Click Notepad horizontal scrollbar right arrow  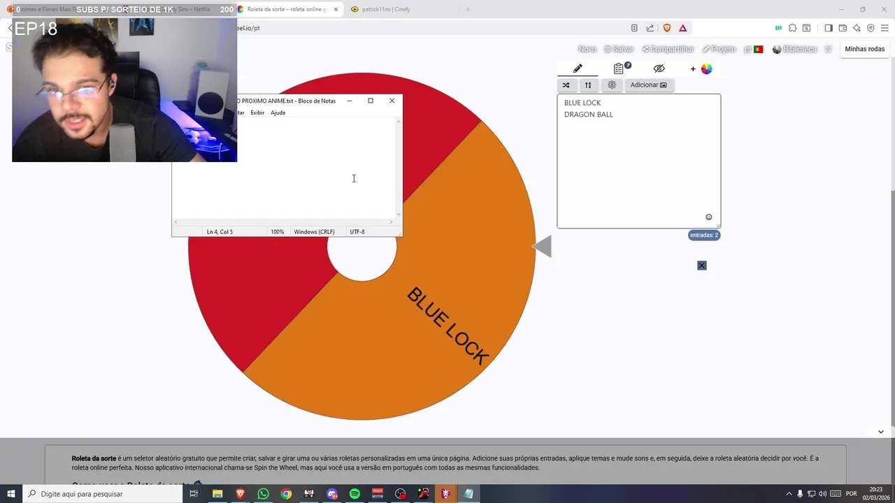[391, 221]
